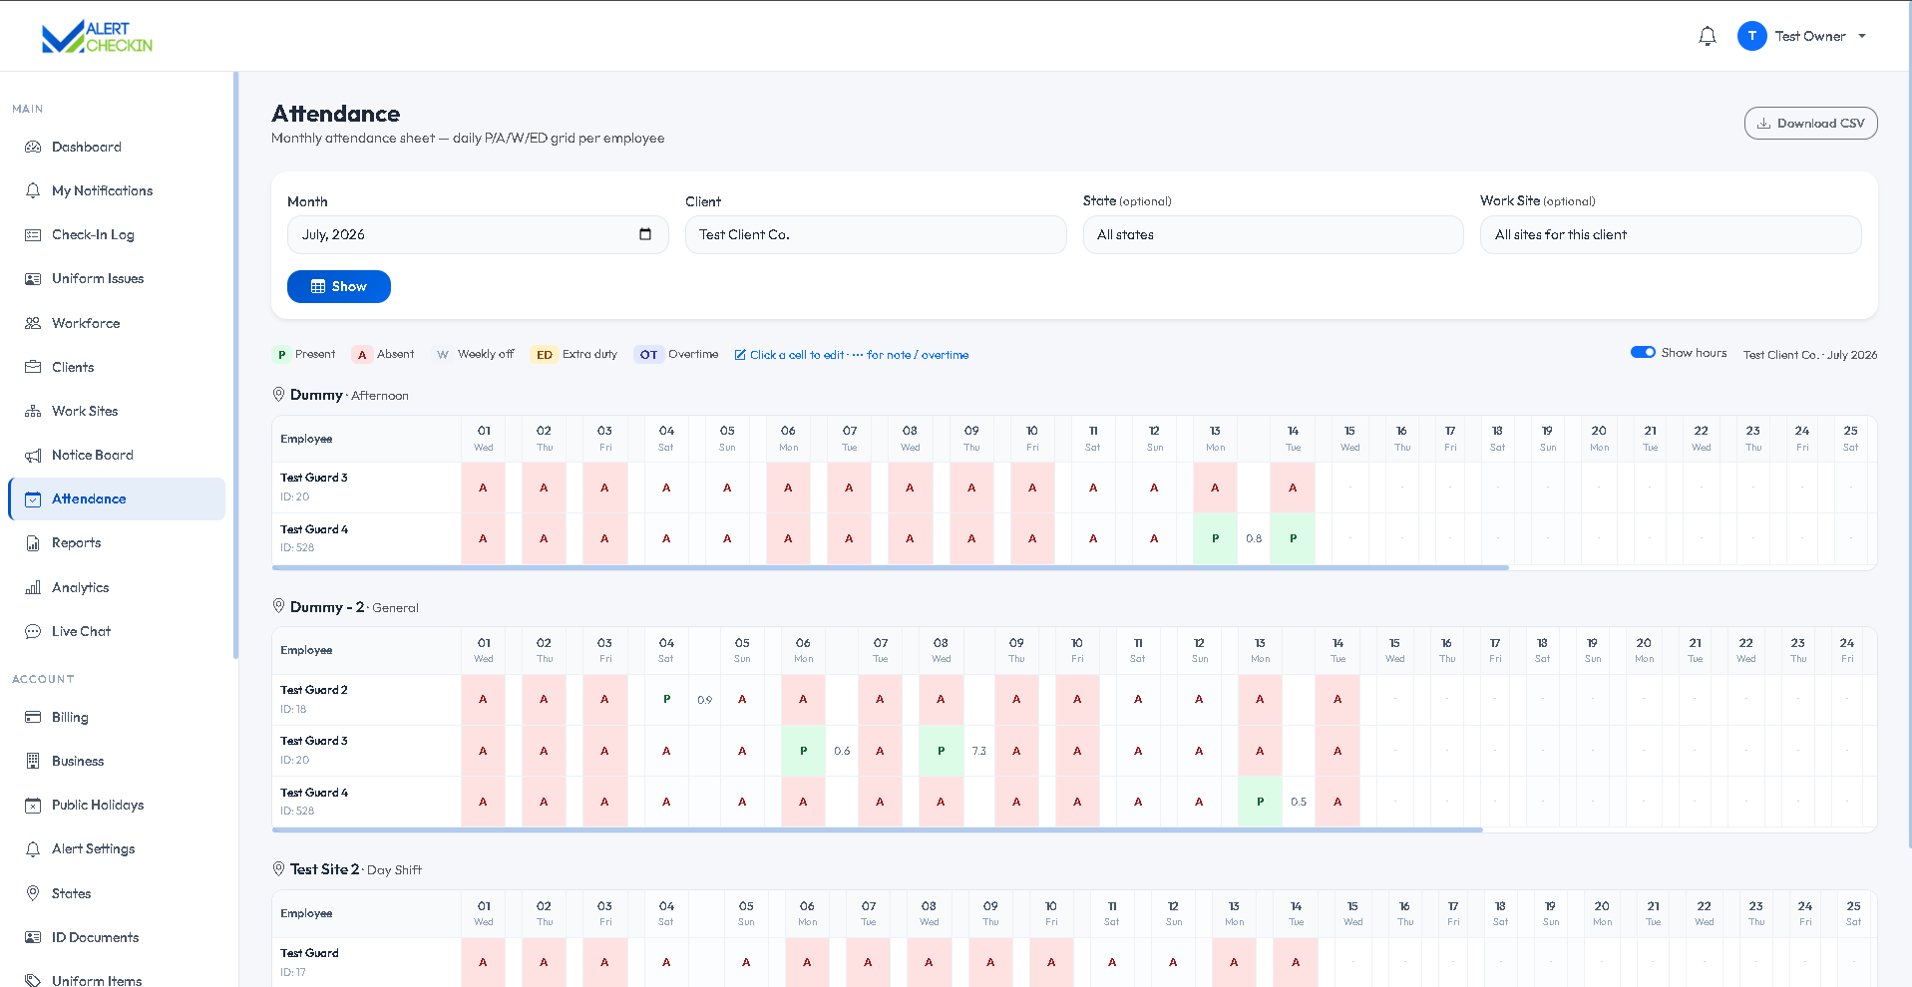1912x987 pixels.
Task: Click the Dashboard sidebar icon
Action: click(33, 147)
